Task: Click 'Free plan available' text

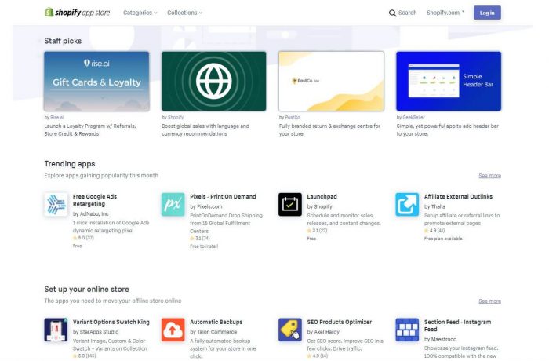Action: [443, 239]
